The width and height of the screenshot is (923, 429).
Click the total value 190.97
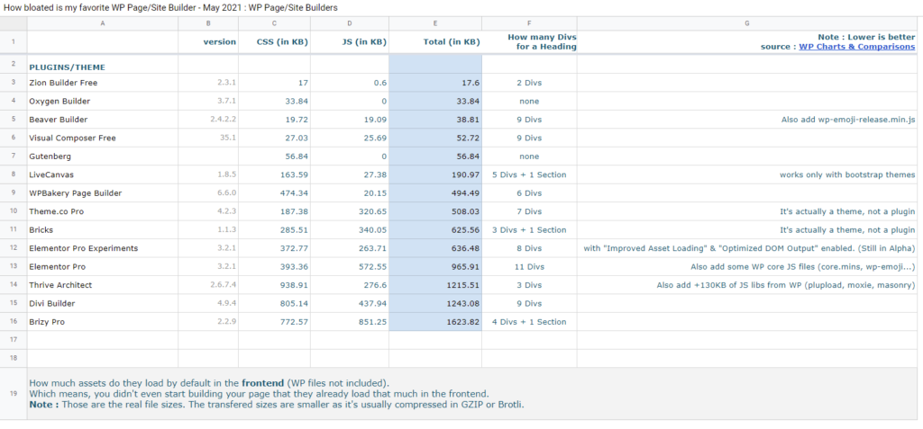435,174
